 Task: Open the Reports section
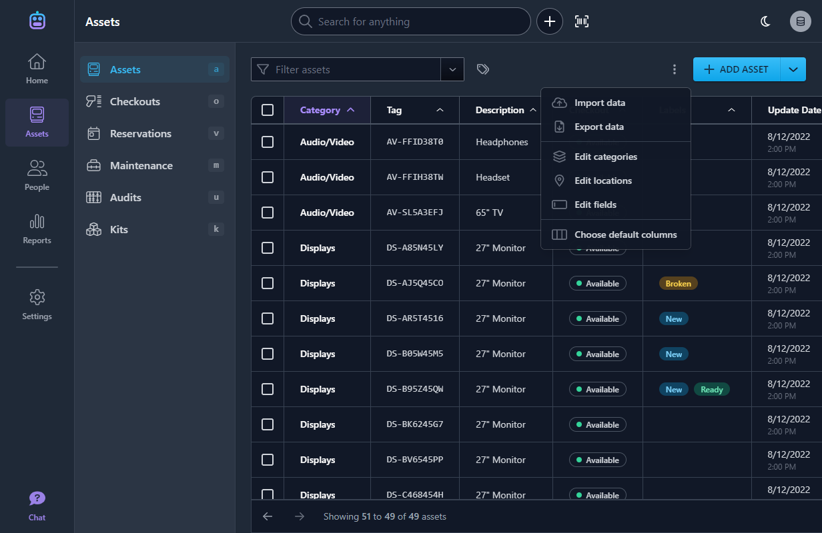37,229
